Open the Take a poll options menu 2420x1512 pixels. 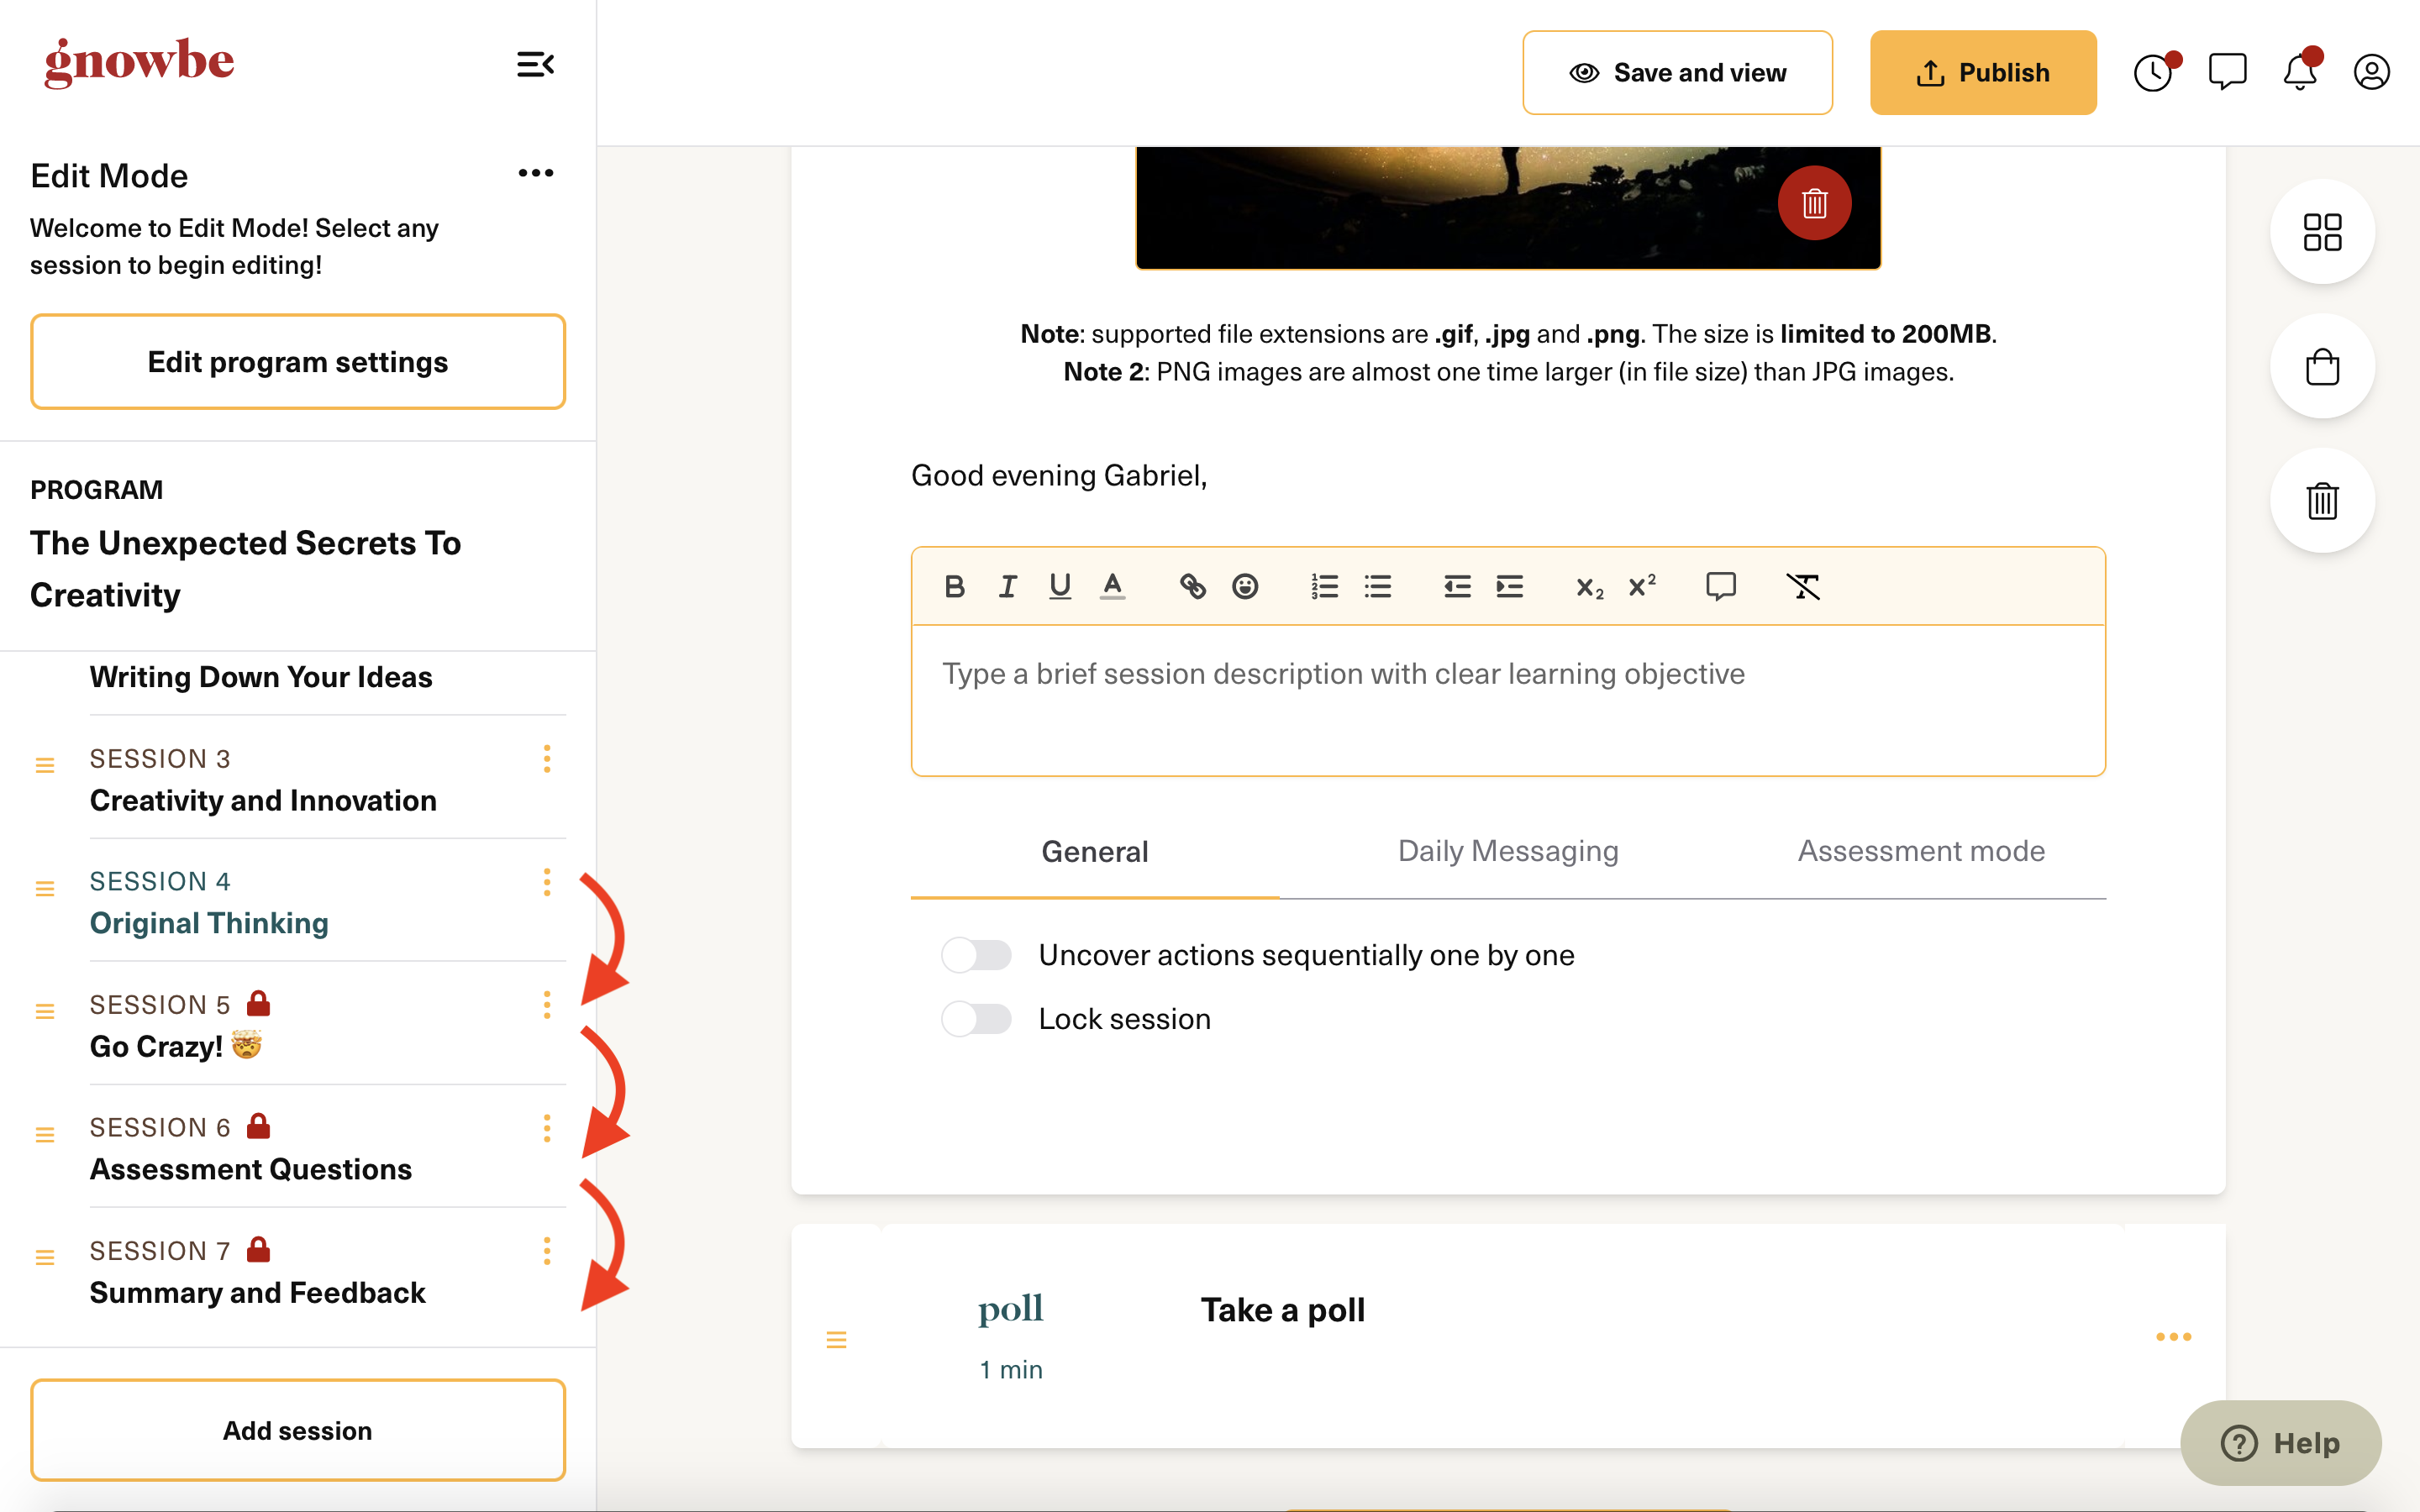[2173, 1337]
